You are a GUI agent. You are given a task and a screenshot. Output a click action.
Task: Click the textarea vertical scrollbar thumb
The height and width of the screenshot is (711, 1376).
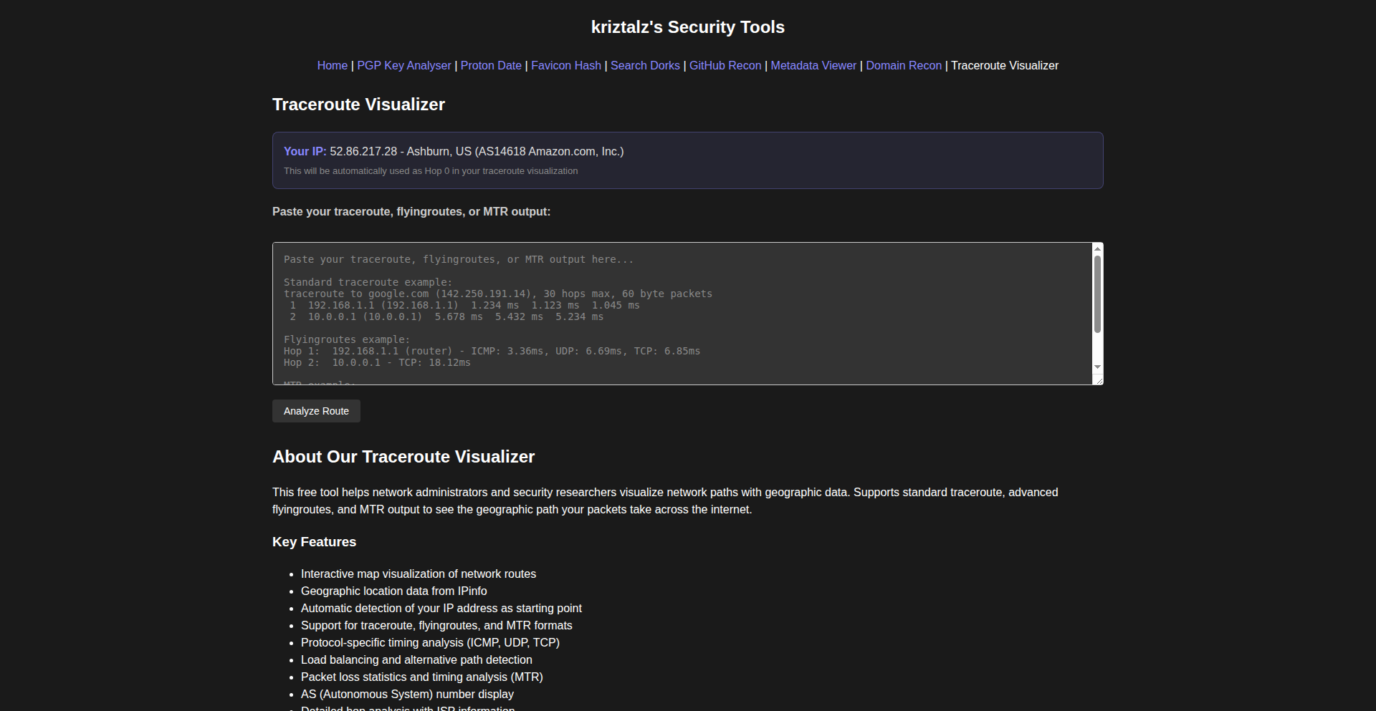coord(1097,294)
